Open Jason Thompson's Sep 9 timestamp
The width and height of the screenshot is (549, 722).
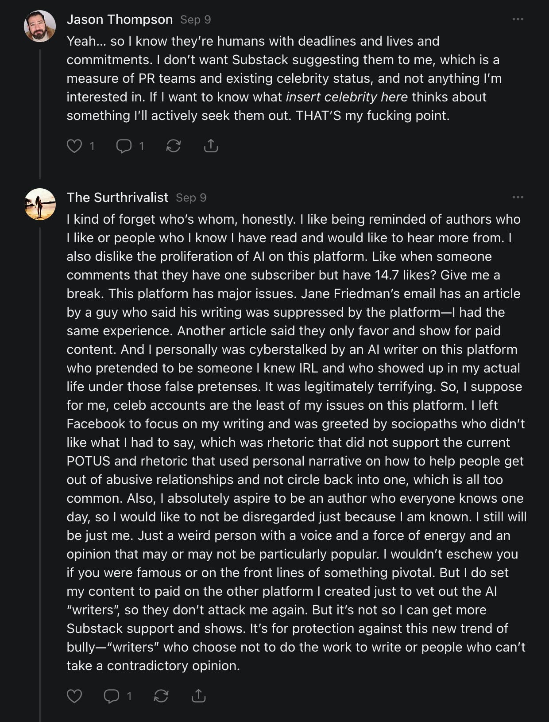(195, 20)
